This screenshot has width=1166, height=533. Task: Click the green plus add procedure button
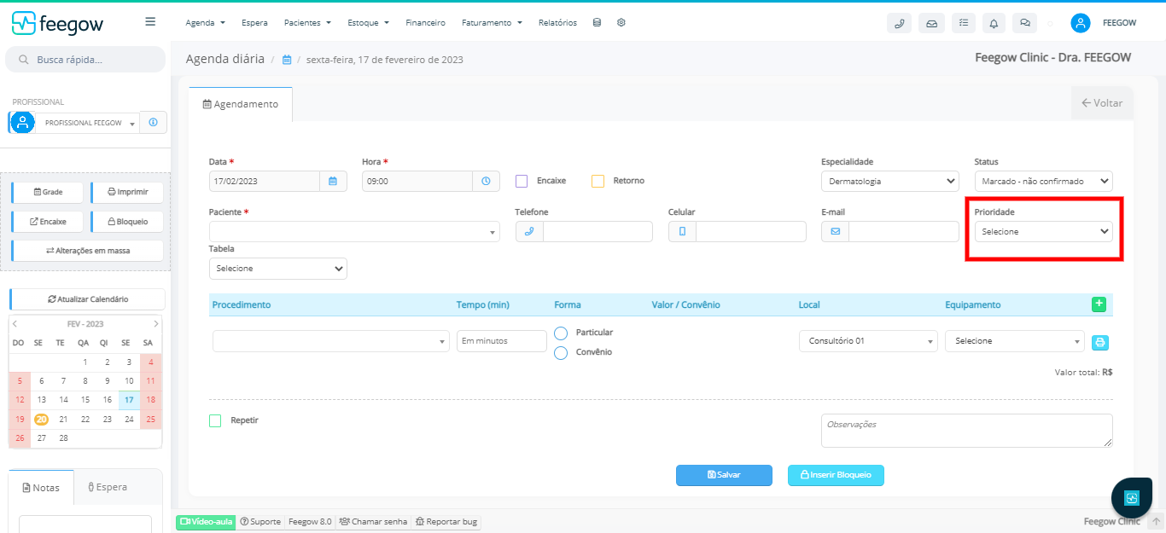(x=1099, y=304)
